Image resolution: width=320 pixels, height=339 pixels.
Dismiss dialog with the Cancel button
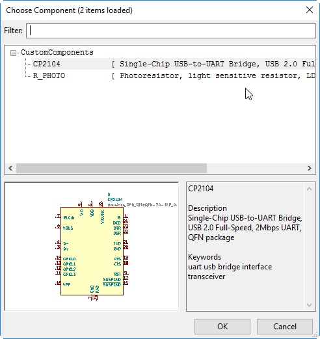(285, 327)
